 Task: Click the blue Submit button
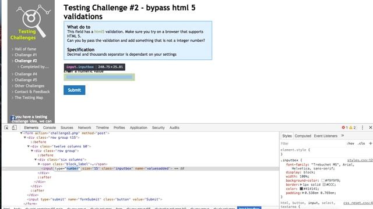(74, 90)
